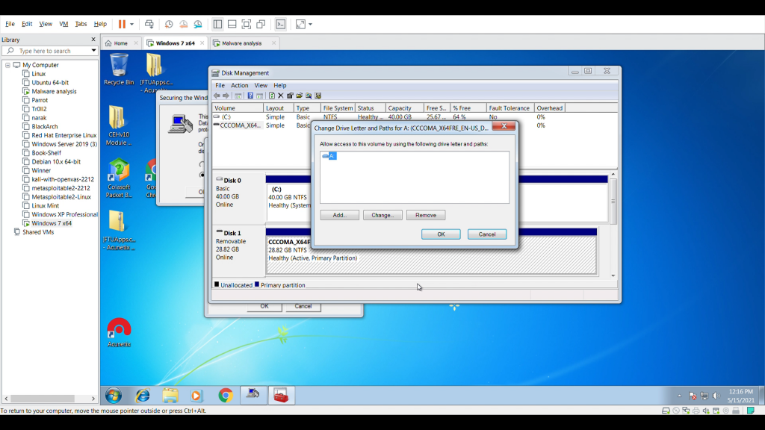Image resolution: width=765 pixels, height=430 pixels.
Task: Switch to the Home tab
Action: coord(120,43)
